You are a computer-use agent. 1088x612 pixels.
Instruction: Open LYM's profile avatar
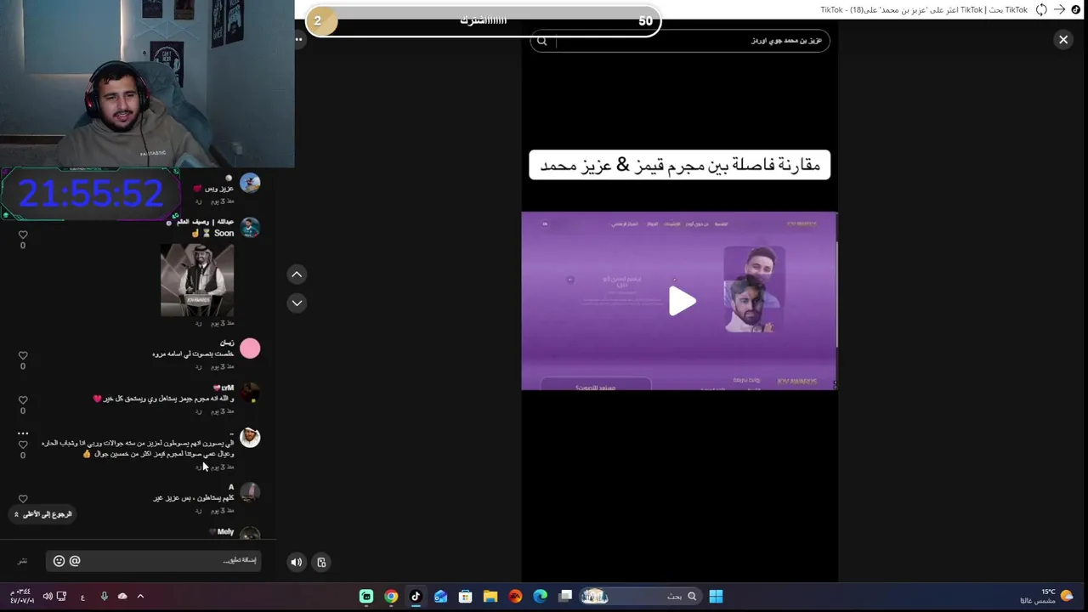[250, 393]
